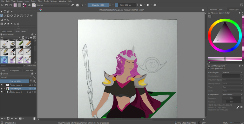Select the Transform tool
Viewport: 244px width, 124px height.
click(x=2, y=20)
